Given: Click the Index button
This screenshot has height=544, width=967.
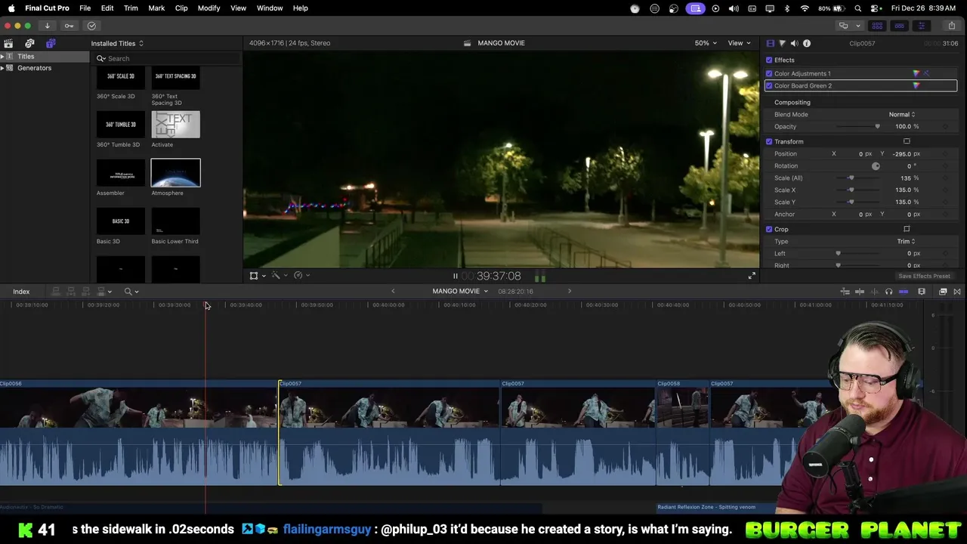Looking at the screenshot, I should tap(21, 292).
